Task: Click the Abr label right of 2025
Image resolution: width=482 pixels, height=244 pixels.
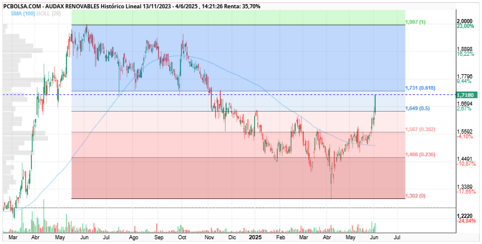Action: 328,237
